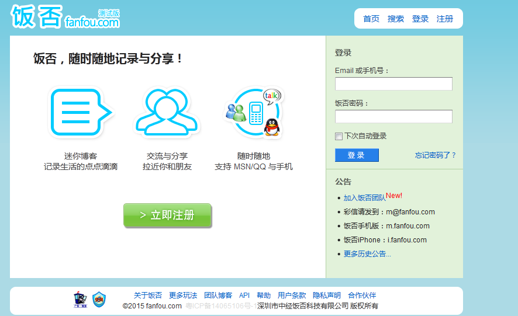Click the 关于饭否 footer link
This screenshot has width=518, height=316.
148,296
